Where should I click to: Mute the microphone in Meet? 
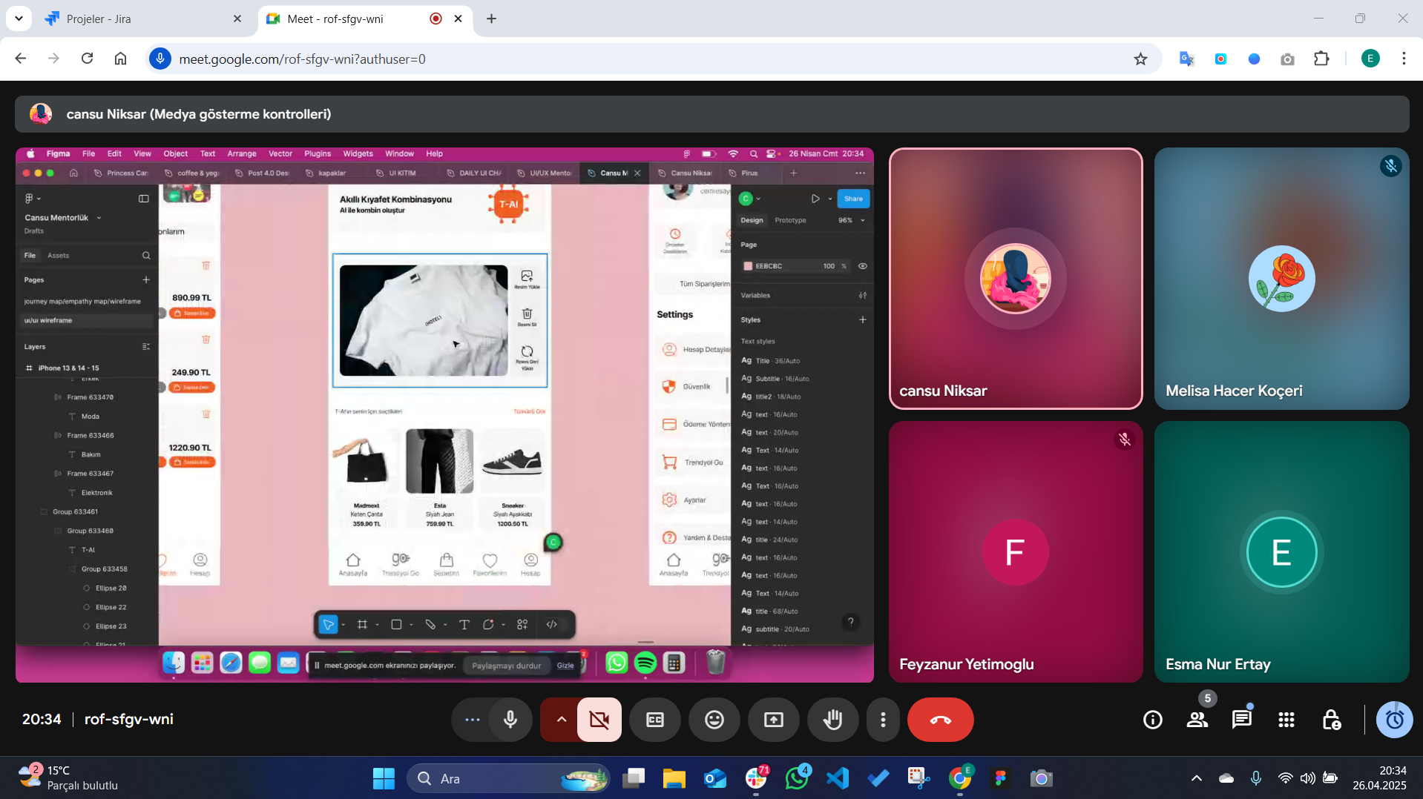[x=510, y=719]
